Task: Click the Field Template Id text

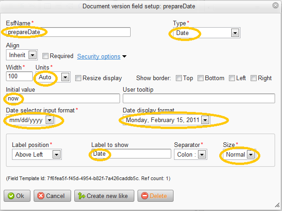Action: pos(88,178)
